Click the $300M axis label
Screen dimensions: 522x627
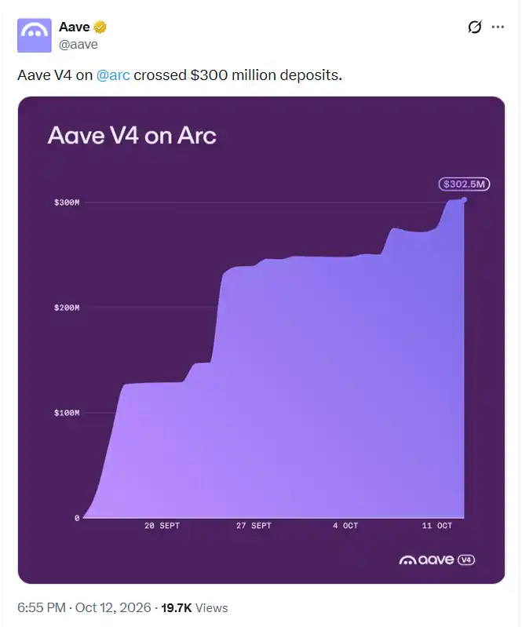(67, 202)
